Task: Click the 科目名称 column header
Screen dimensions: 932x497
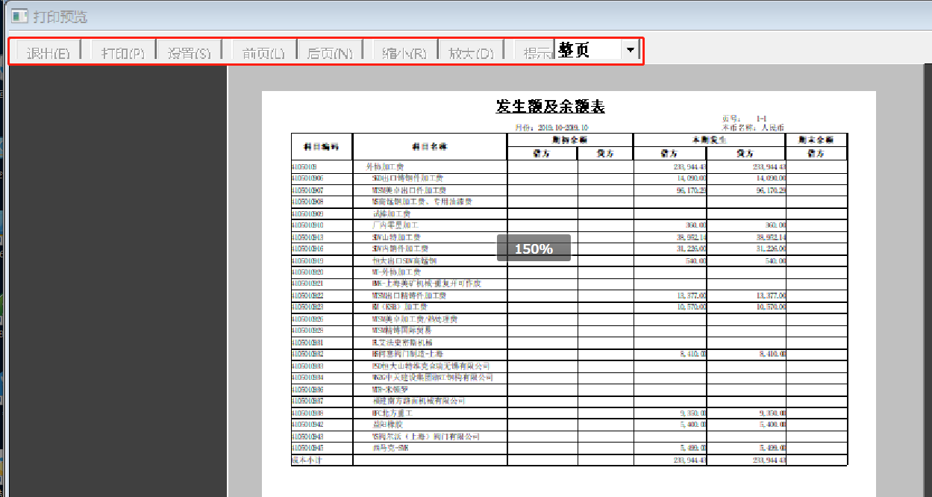Action: tap(430, 146)
